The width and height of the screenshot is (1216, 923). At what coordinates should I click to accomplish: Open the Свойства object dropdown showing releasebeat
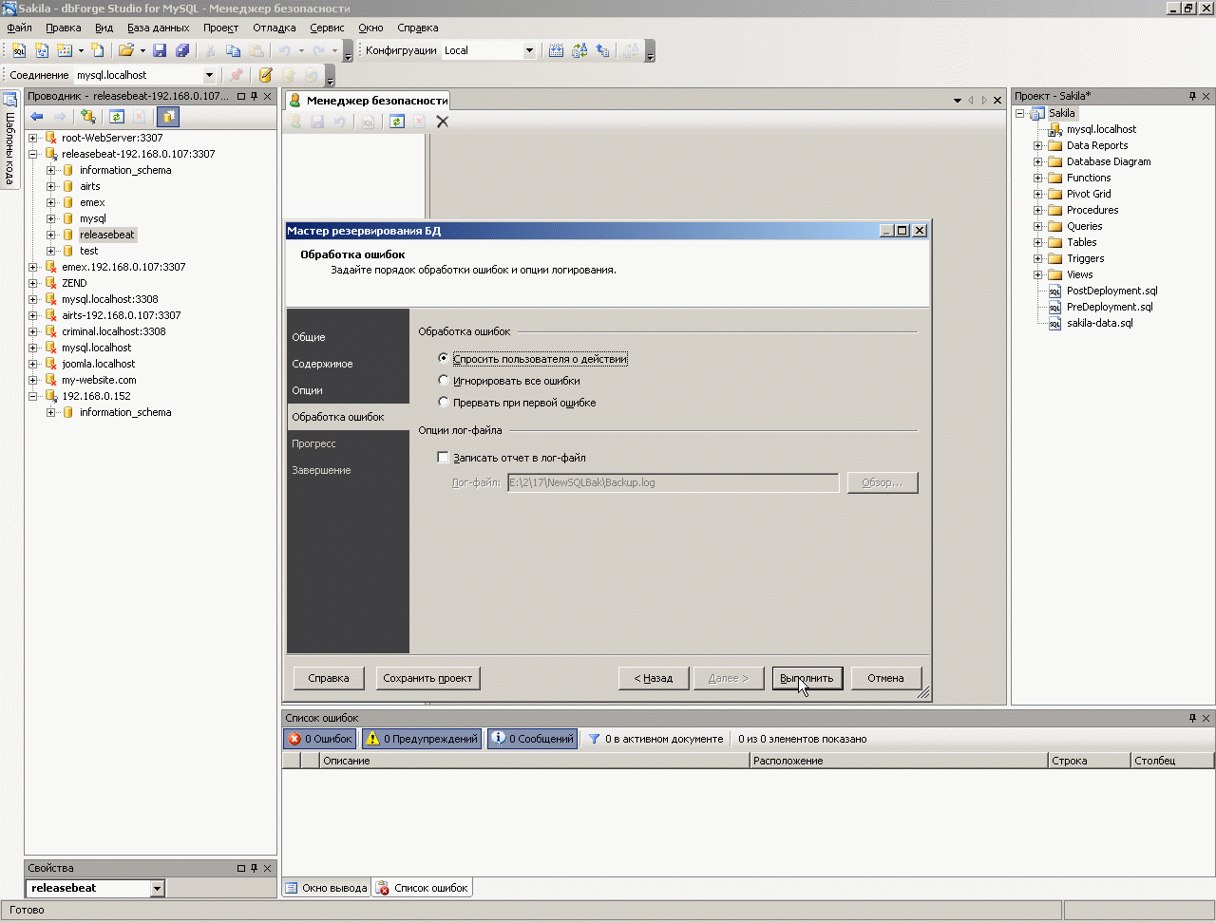tap(158, 888)
